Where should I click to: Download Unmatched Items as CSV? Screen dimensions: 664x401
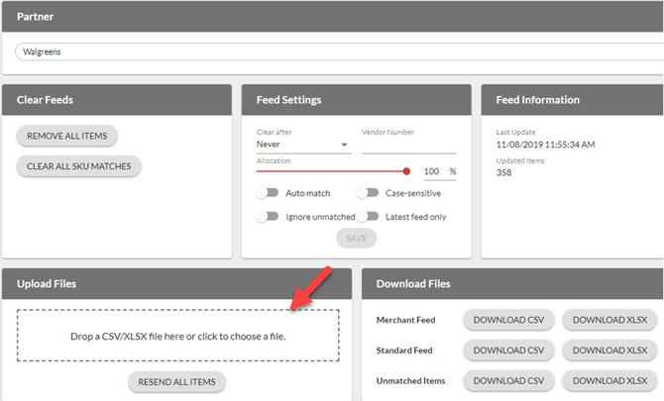[x=508, y=381]
